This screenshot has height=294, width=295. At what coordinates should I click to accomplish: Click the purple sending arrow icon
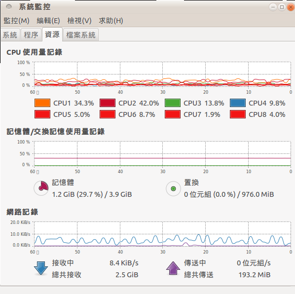click(x=173, y=268)
